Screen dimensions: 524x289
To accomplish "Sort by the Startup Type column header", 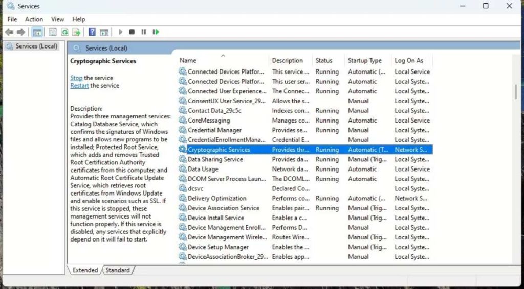I will (x=364, y=60).
